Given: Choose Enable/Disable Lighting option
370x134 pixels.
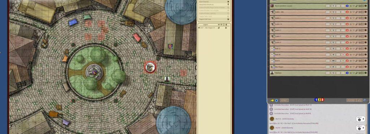Looking at the screenshot, I should pos(214,13).
